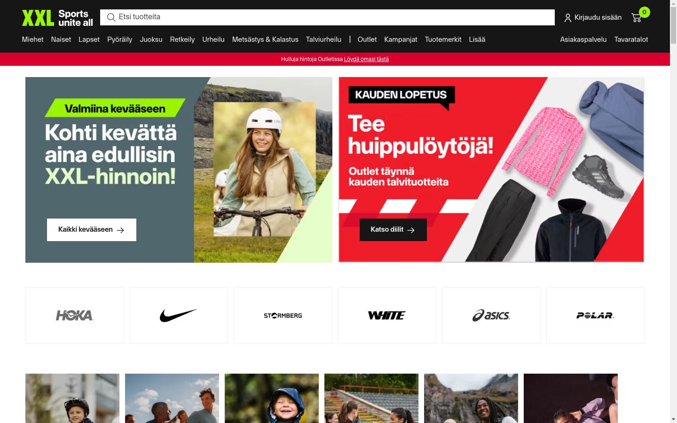
Task: Open Asiakaspalvelu customer service
Action: [583, 39]
